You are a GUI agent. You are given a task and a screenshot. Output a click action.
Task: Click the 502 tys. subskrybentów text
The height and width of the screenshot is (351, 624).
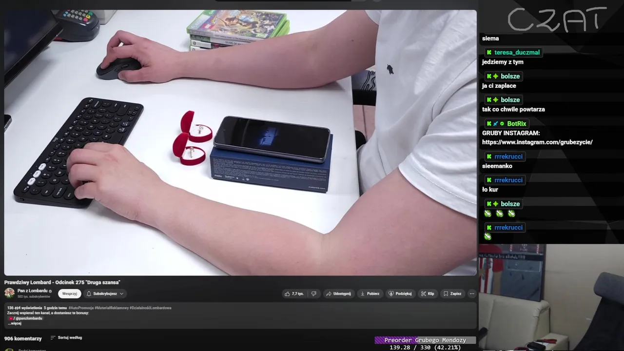[x=34, y=296]
